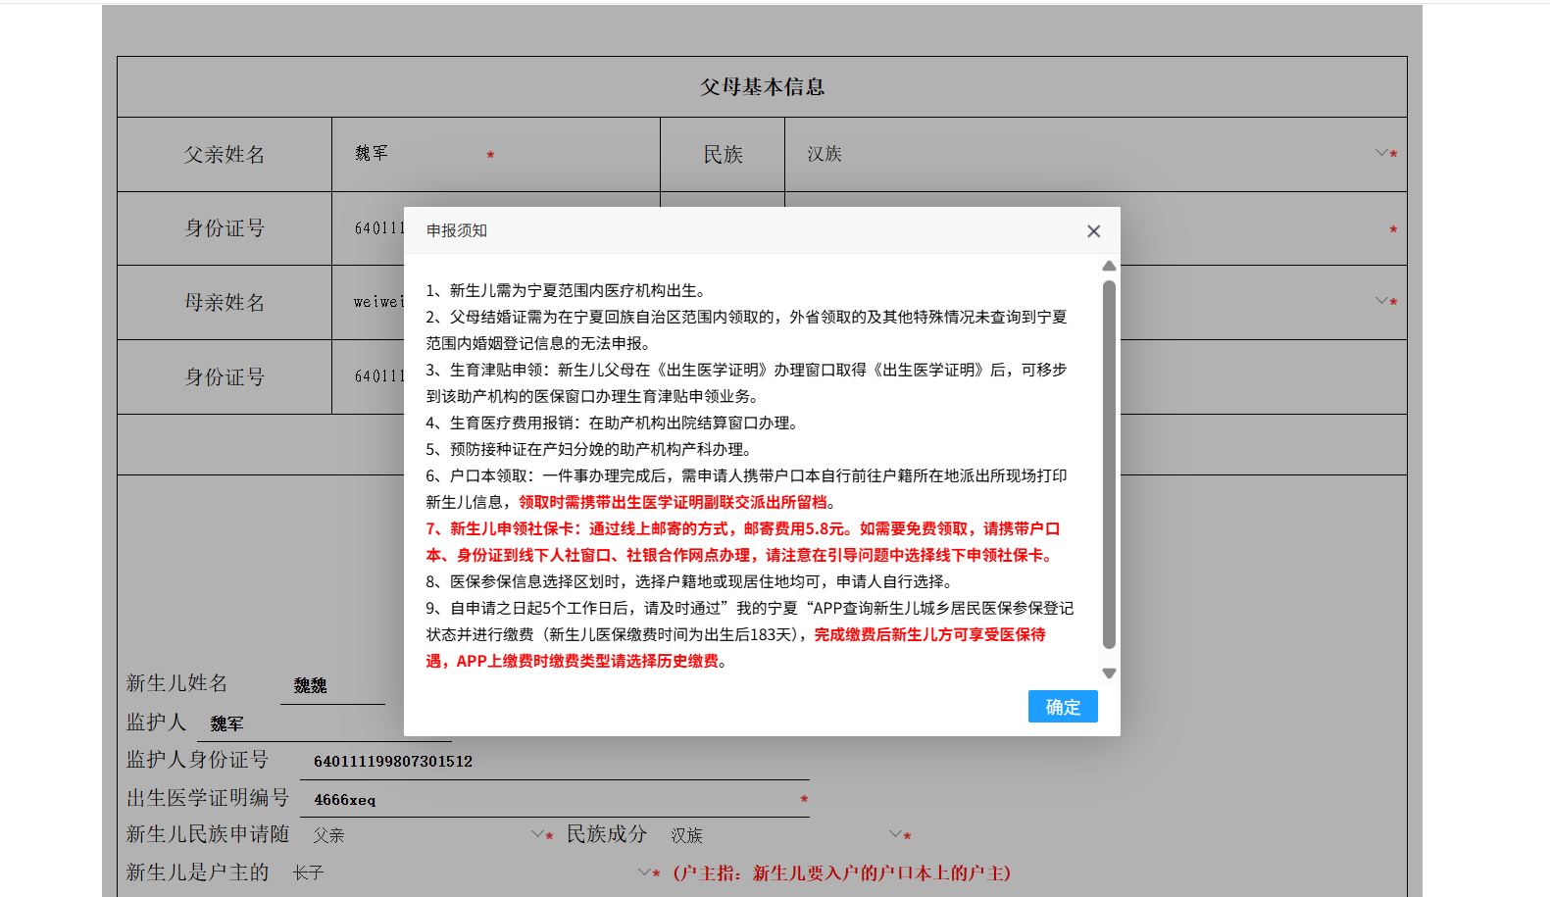Select the 监护人 name field
Screen dimensions: 1550x897
[x=324, y=724]
